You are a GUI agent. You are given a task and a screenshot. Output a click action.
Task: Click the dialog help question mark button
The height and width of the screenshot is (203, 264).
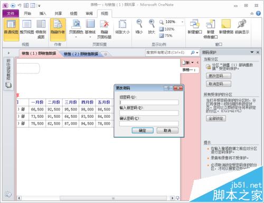pos(168,88)
